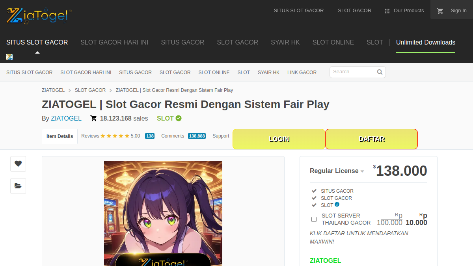Viewport: 473px width, 266px height.
Task: Click the green verified badge next to SLOT
Action: coord(179,118)
